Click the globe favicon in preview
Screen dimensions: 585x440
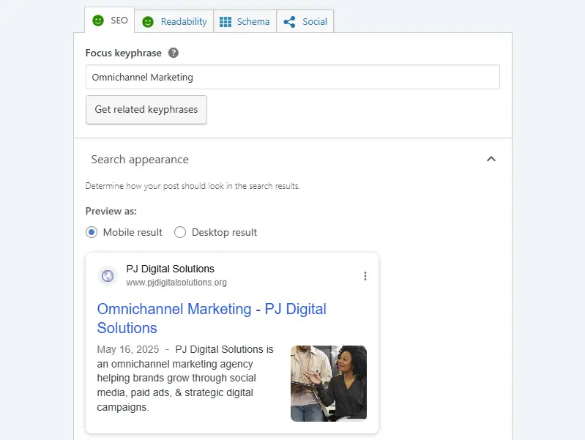click(108, 276)
